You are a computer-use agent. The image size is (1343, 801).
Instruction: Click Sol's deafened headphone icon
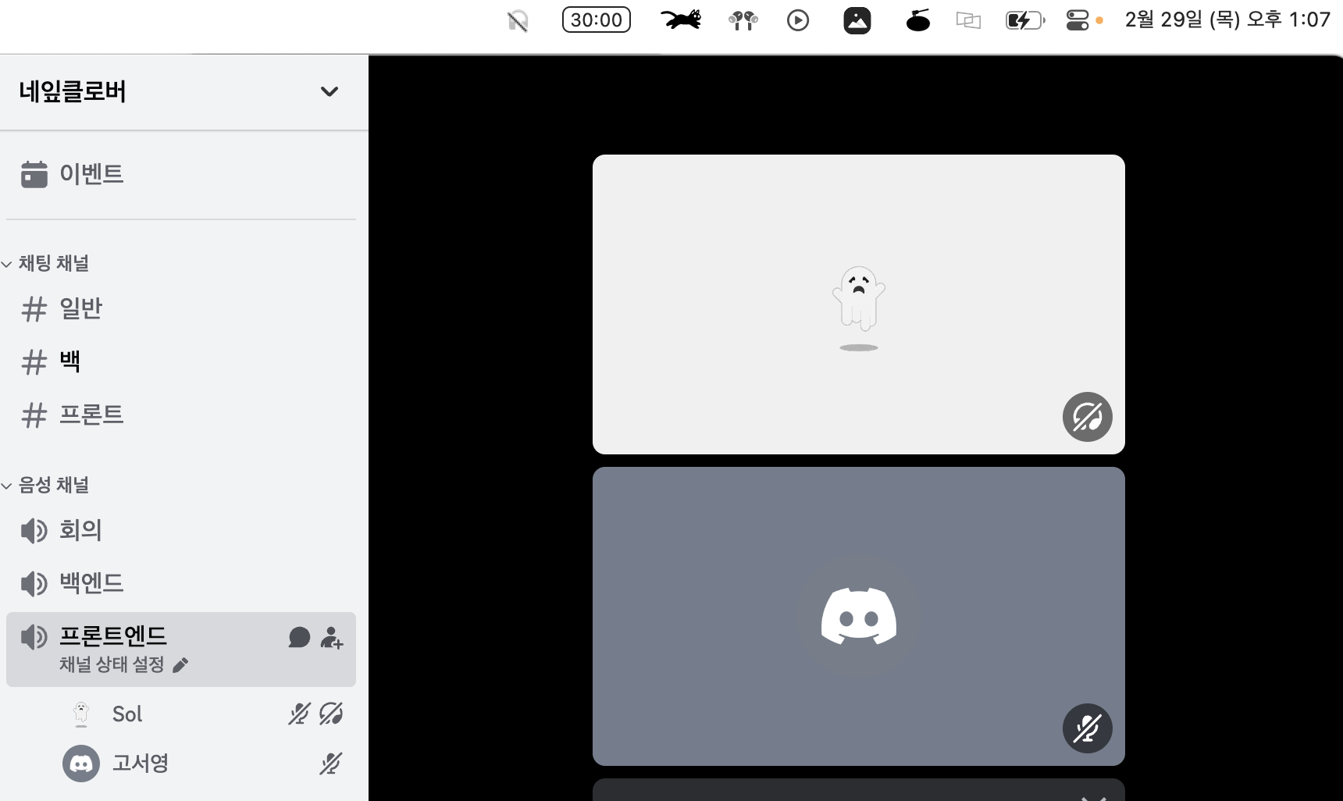[331, 714]
